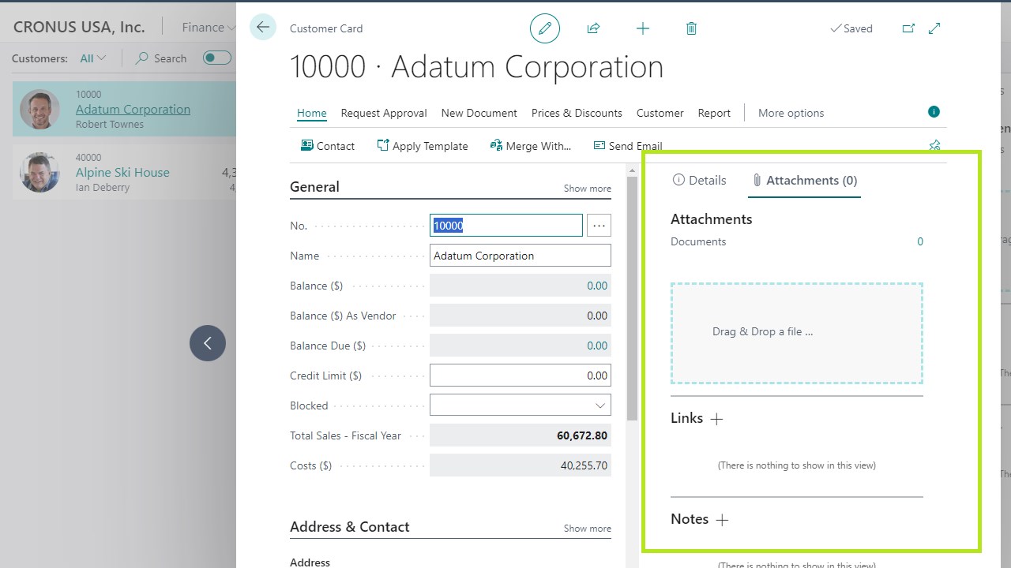Screen dimensions: 1011x568
Task: Select the Attachments (0) tab
Action: (804, 180)
